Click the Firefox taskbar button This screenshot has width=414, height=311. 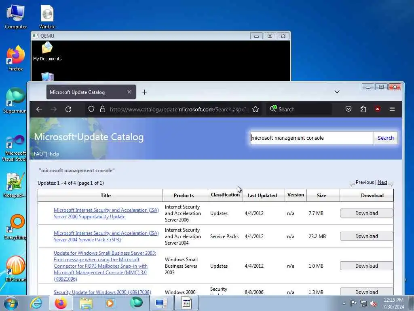click(x=61, y=303)
